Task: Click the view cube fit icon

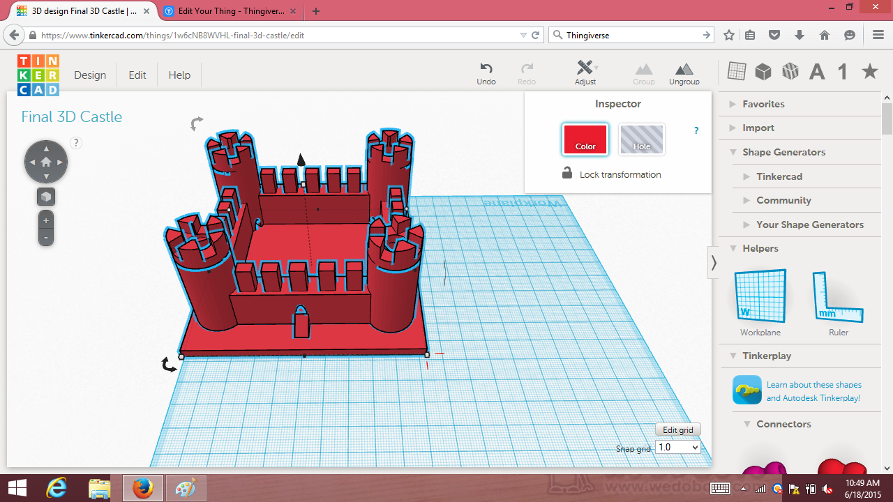Action: [x=46, y=197]
